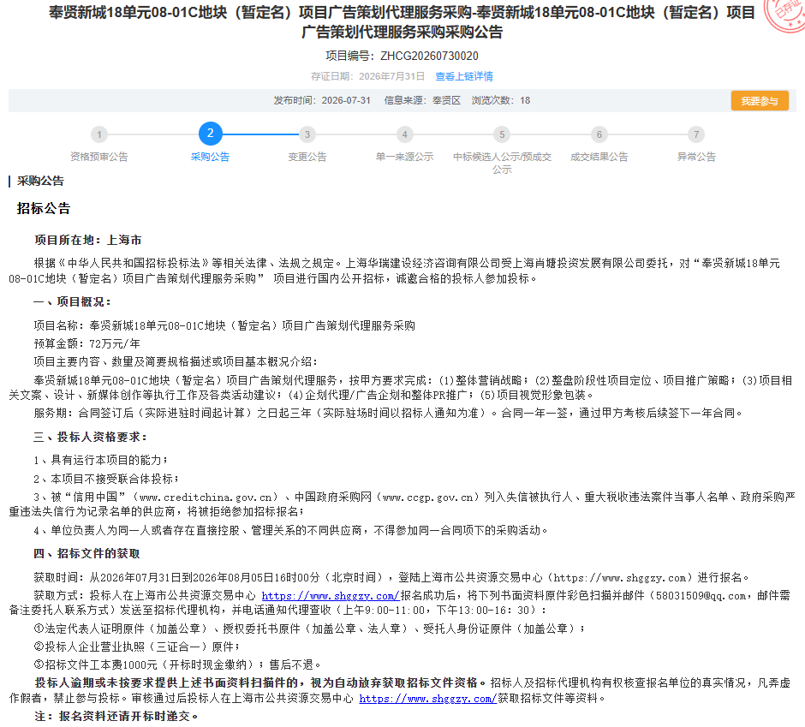Open the shggzy.com link near 获取招标文件等资料
805x727 pixels.
[x=427, y=699]
